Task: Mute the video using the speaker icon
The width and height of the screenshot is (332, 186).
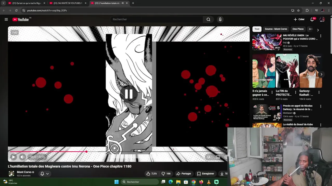Action: click(23, 157)
